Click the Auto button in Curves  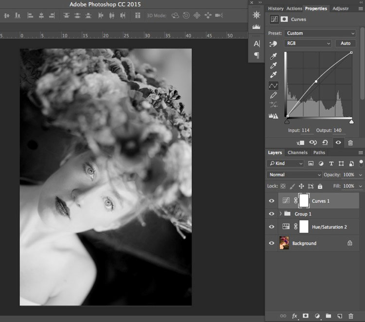tap(346, 43)
